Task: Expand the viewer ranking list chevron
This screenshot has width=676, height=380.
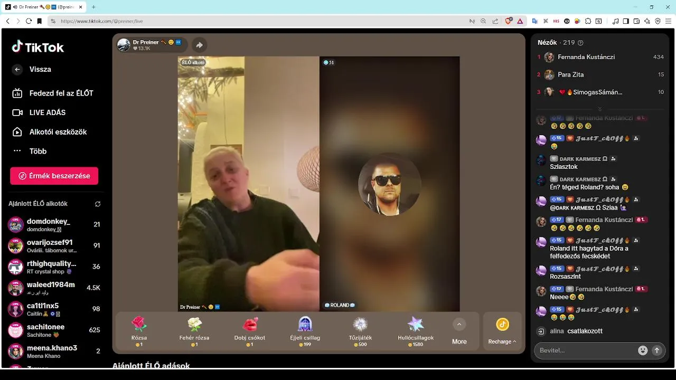Action: pyautogui.click(x=600, y=109)
